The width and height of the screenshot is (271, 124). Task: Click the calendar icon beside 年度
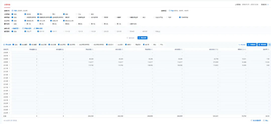(x=13, y=11)
